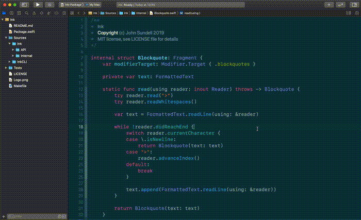The height and width of the screenshot is (220, 361).
Task: Add a new file with the plus button
Action: point(4,216)
